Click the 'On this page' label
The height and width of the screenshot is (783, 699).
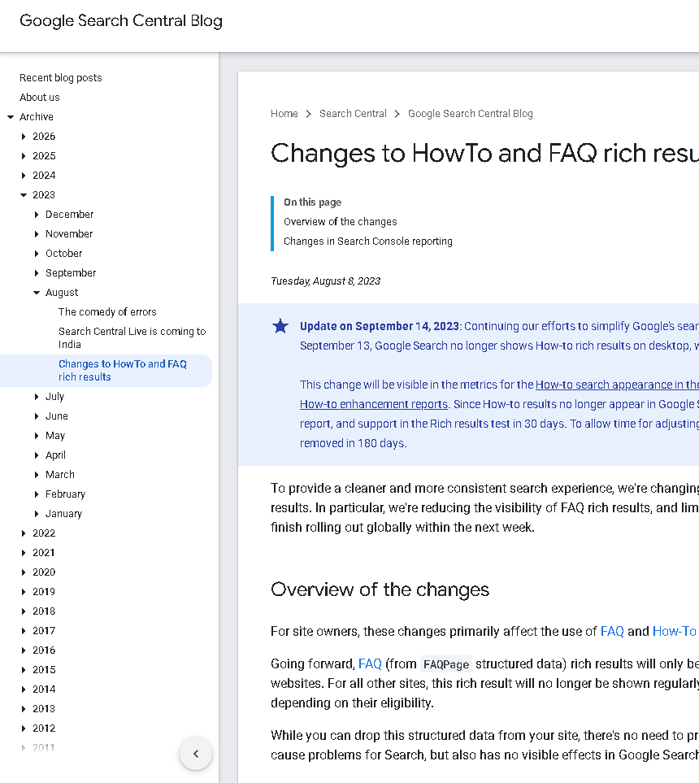click(313, 202)
